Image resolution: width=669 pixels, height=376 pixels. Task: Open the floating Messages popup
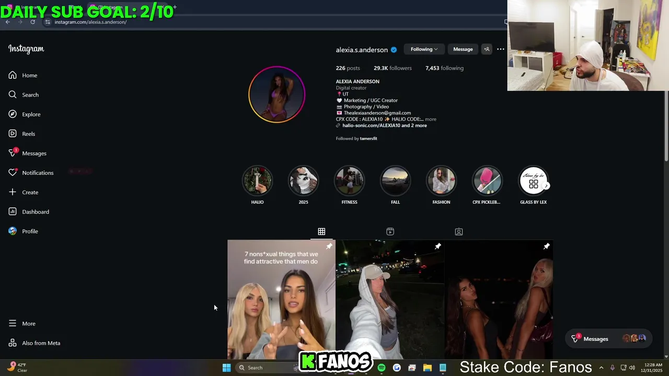pos(609,339)
